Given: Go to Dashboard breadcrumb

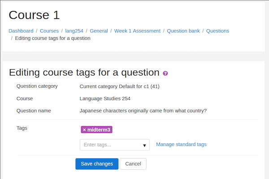Looking at the screenshot, I should click(x=21, y=31).
